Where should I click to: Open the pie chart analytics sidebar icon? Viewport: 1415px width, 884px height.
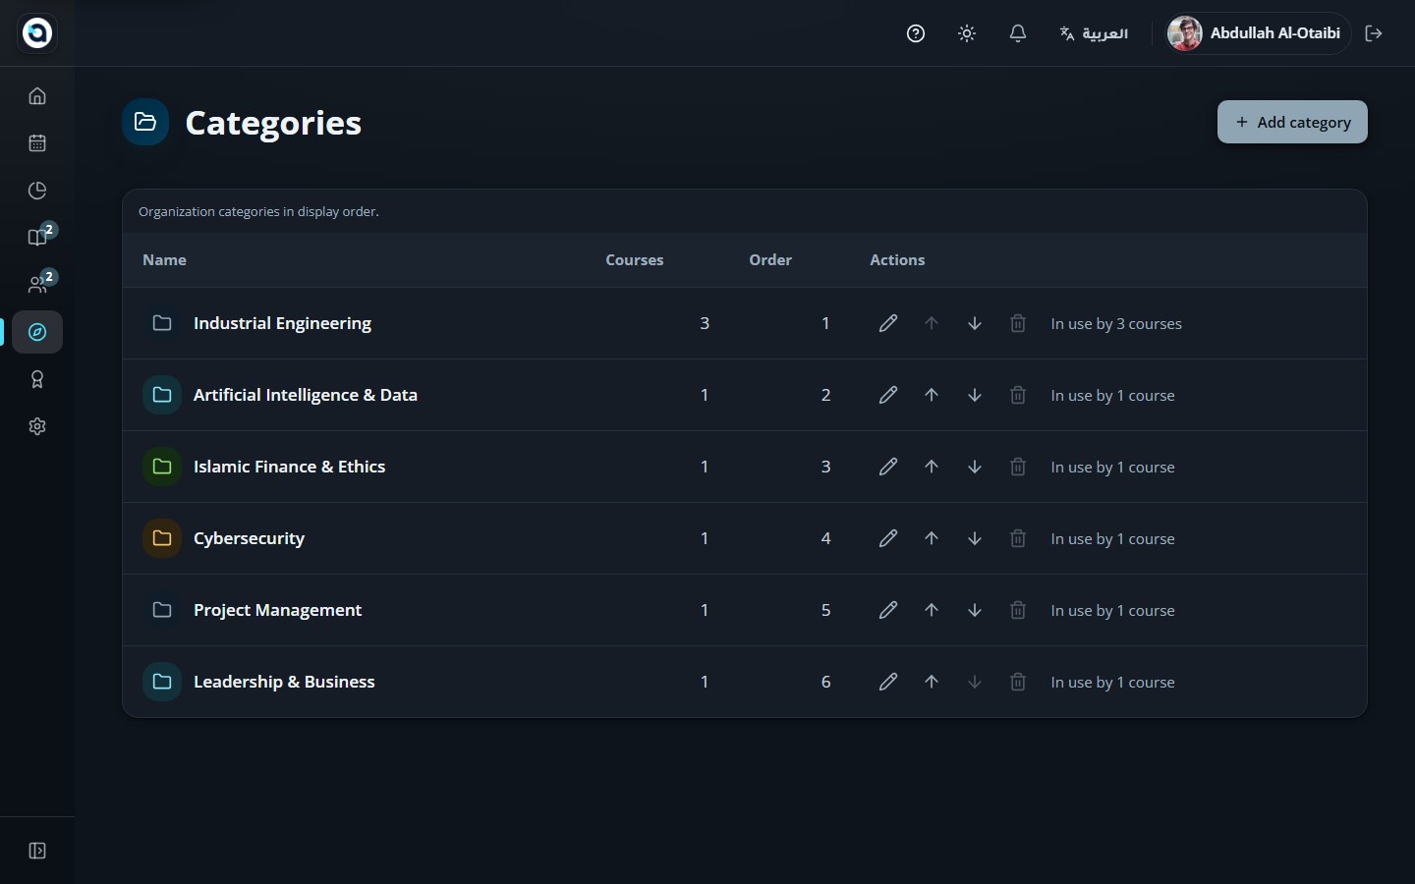(37, 191)
